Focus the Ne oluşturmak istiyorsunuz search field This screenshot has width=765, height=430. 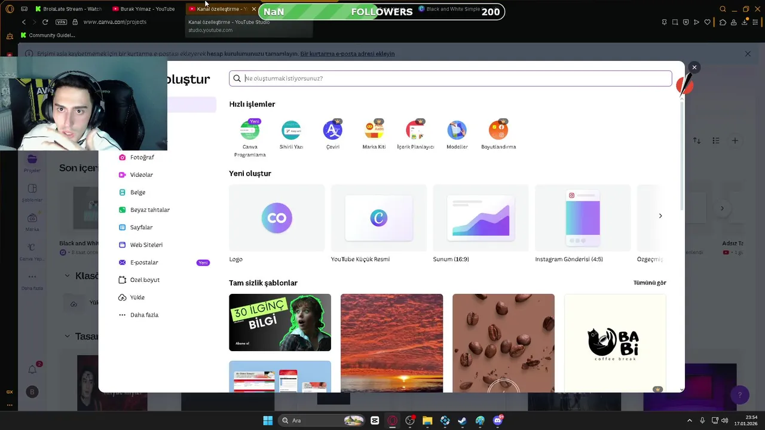coord(451,78)
